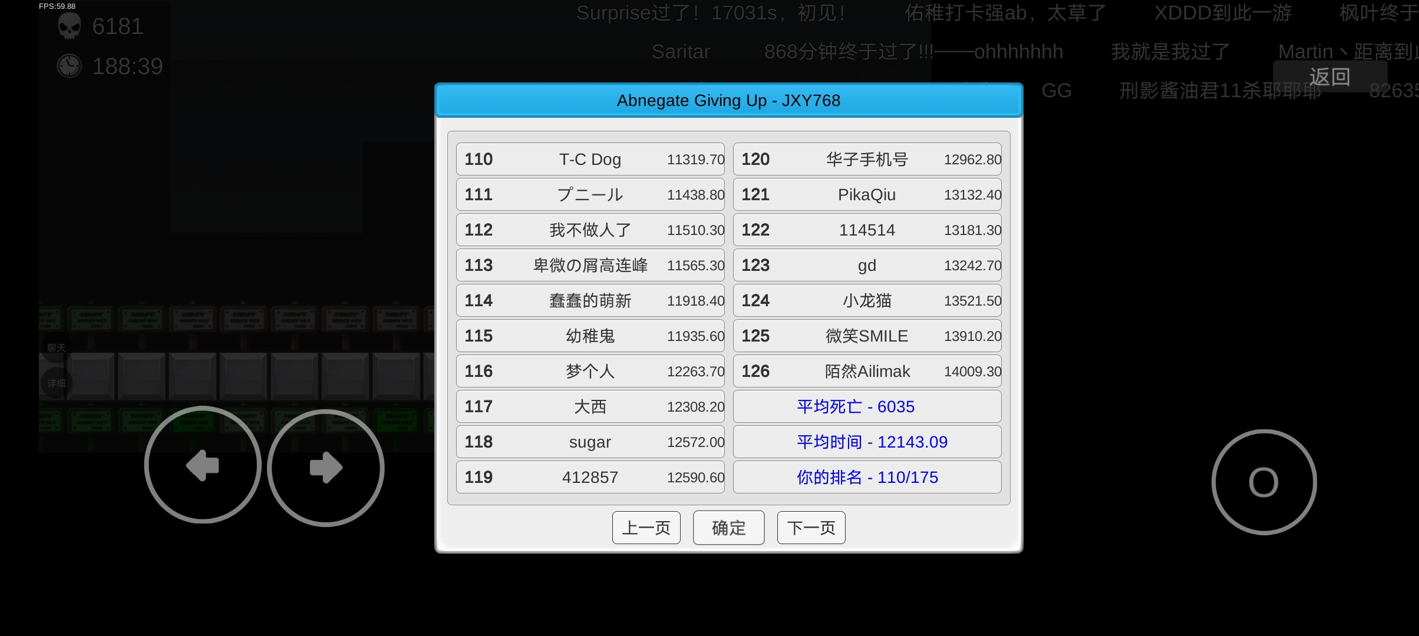Select rank 122 row 114514
This screenshot has height=636, width=1419.
(867, 230)
